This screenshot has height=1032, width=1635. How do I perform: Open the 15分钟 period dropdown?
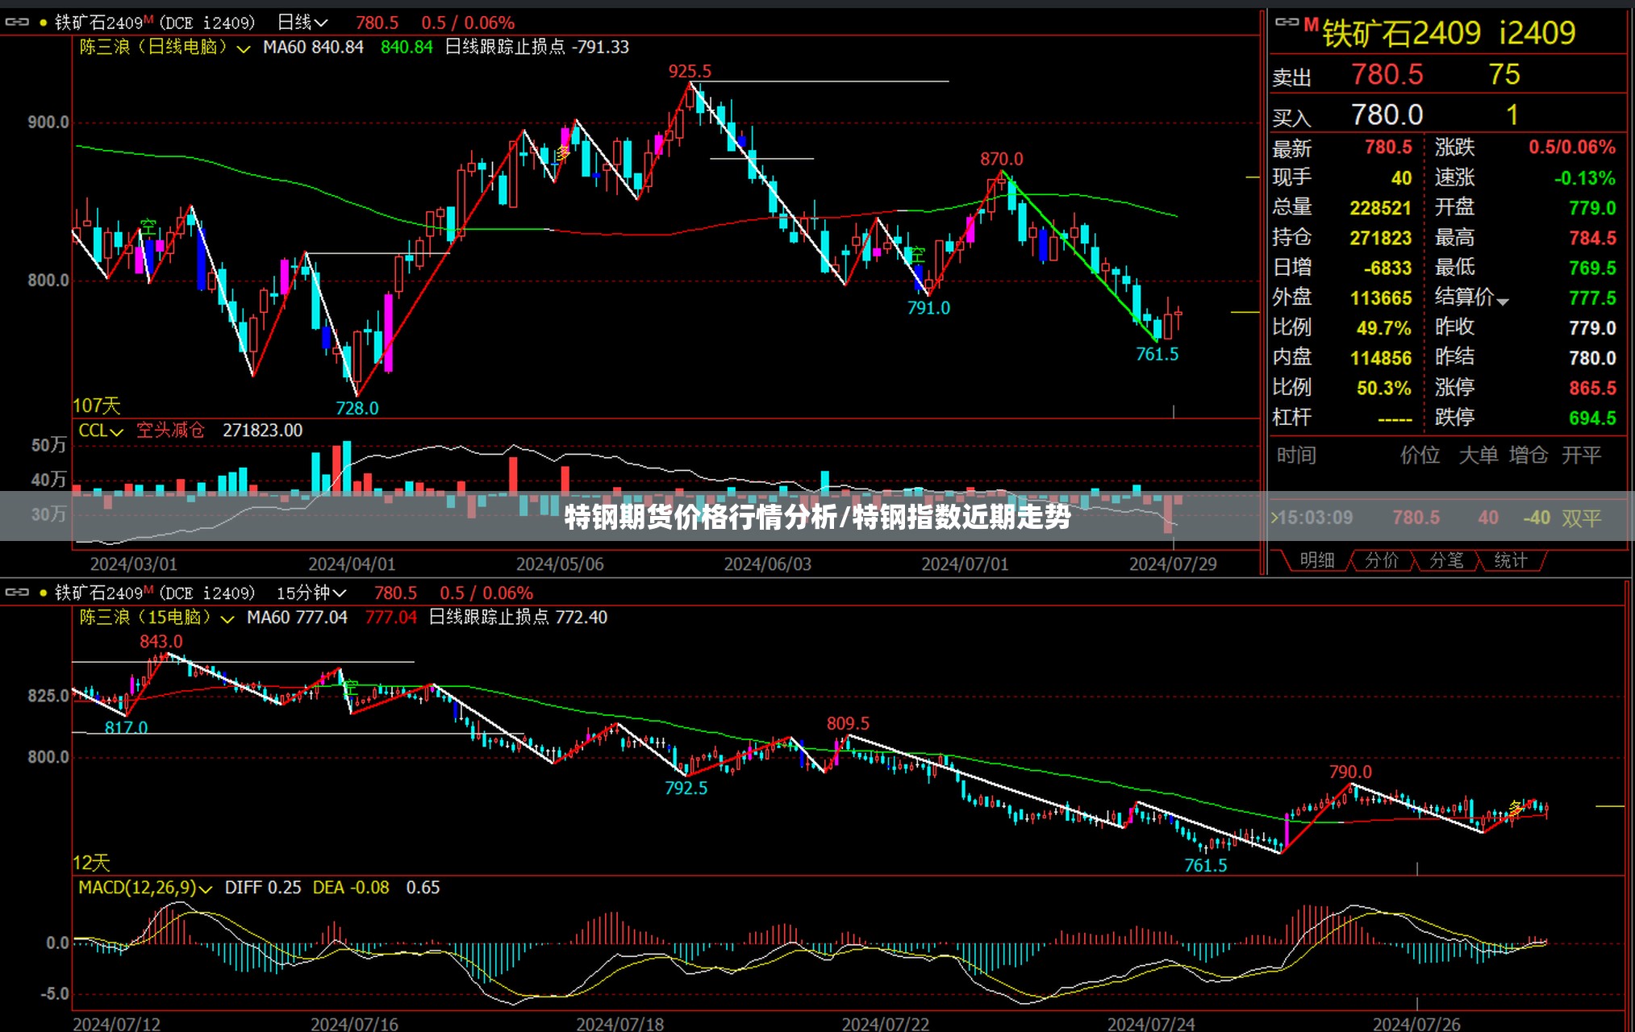[311, 593]
